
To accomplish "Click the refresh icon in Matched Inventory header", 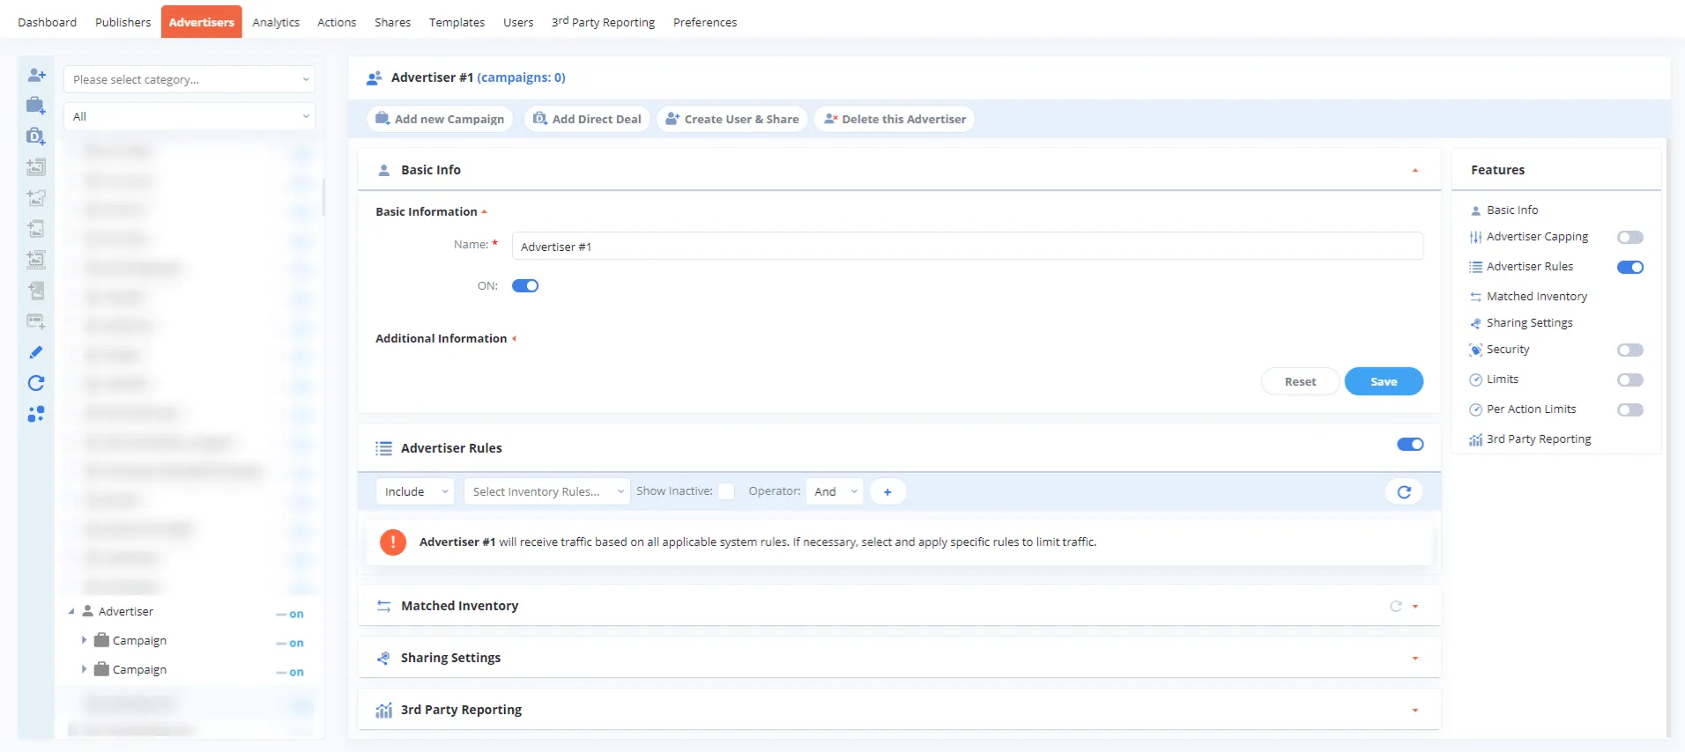I will (1396, 606).
